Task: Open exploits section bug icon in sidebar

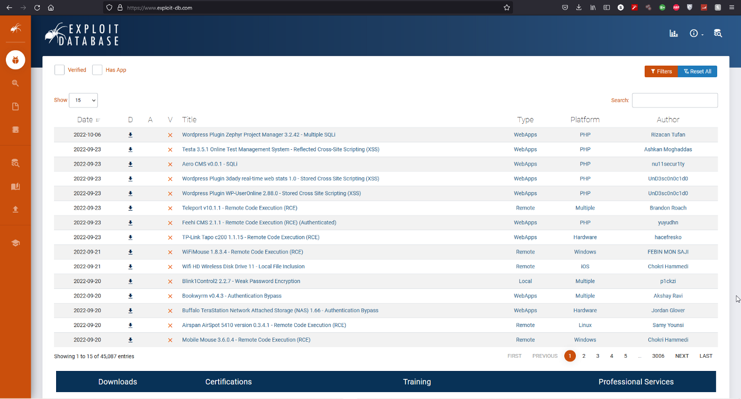Action: tap(15, 60)
